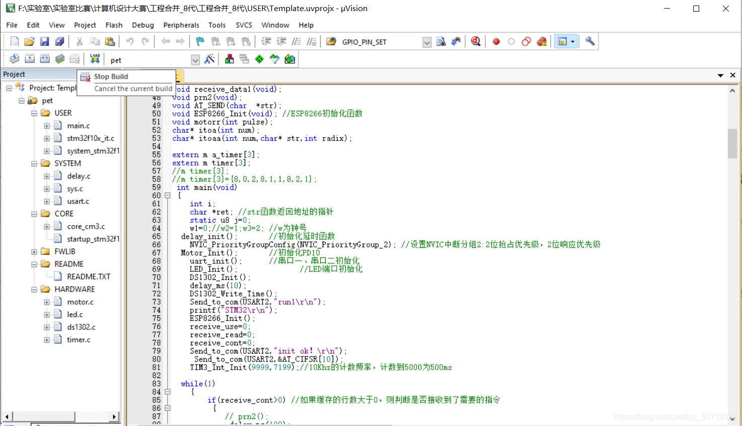Image resolution: width=742 pixels, height=426 pixels.
Task: Insert a bookmark with the blue flag
Action: tap(200, 42)
